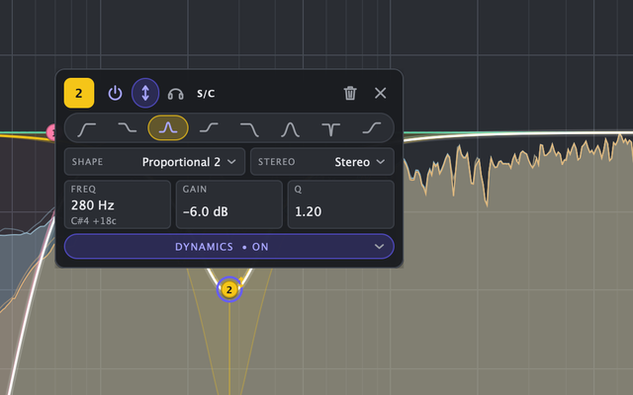Image resolution: width=633 pixels, height=395 pixels.
Task: Click the yellow band 2 number badge
Action: tap(79, 93)
